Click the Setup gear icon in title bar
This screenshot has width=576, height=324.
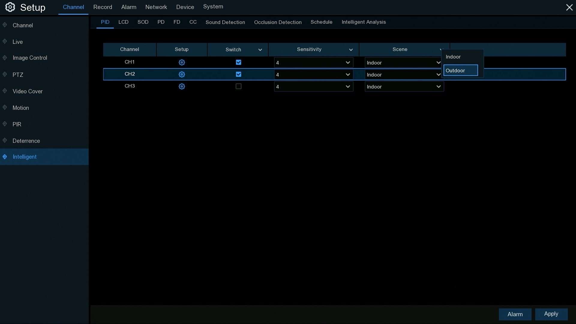10,7
